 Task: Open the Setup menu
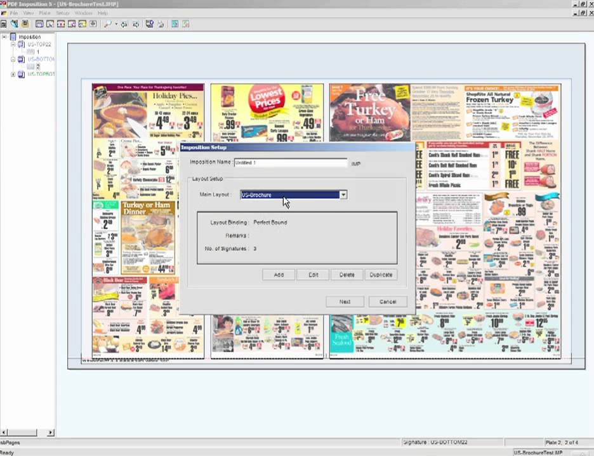pos(63,13)
